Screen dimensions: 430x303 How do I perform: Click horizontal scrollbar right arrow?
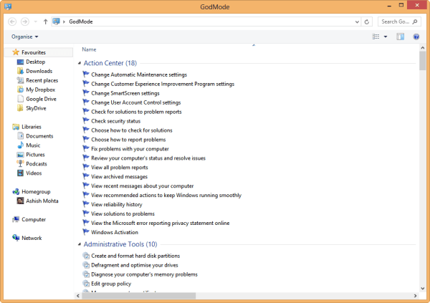(x=415, y=296)
